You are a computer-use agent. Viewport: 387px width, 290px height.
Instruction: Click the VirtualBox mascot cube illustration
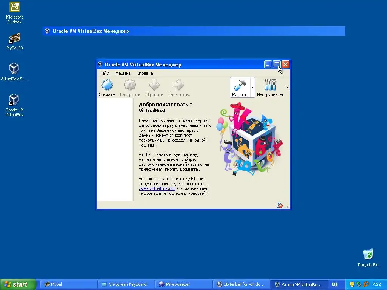pyautogui.click(x=249, y=139)
